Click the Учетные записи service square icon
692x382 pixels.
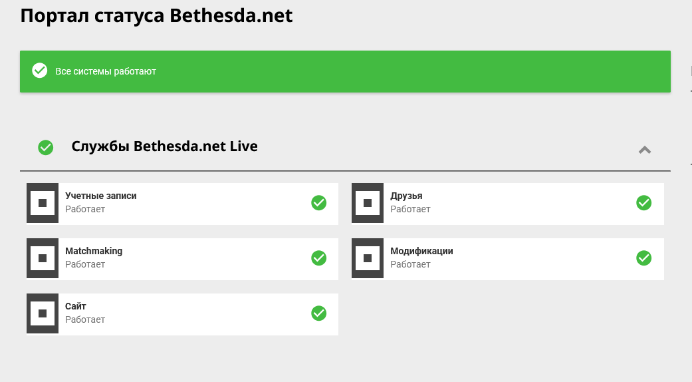(43, 203)
